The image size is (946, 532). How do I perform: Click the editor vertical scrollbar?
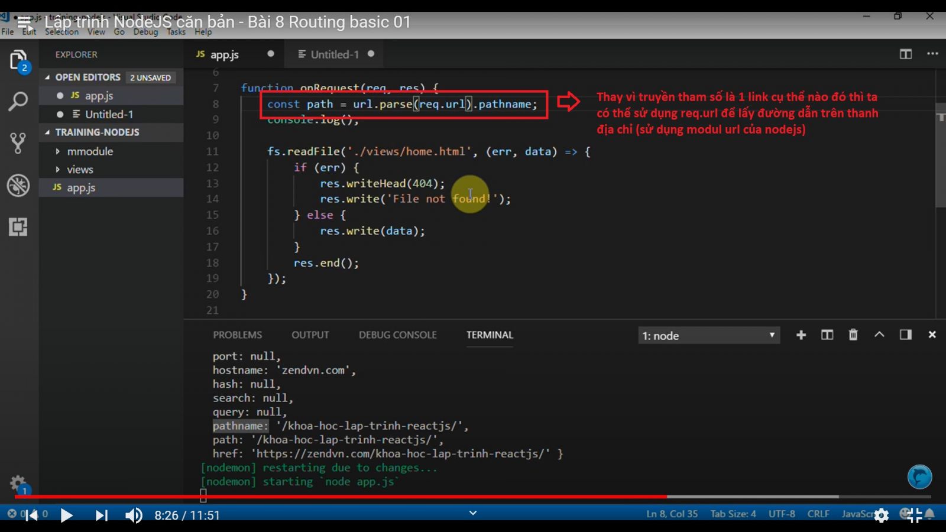pyautogui.click(x=941, y=155)
